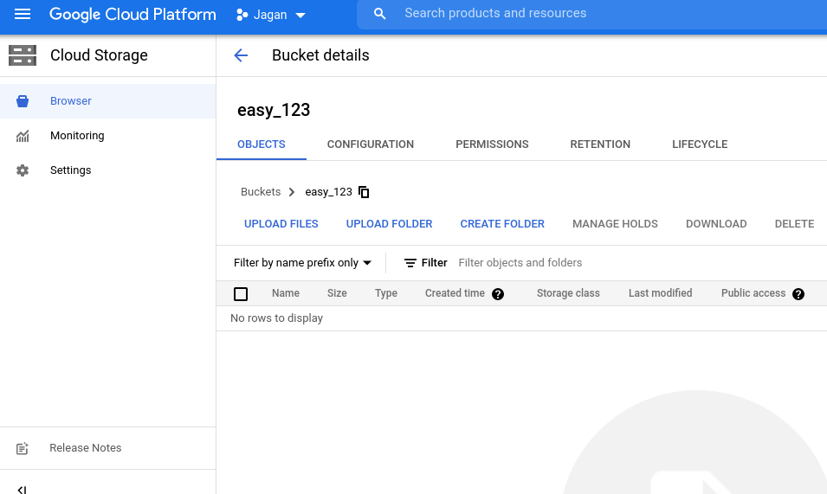Click the Download button

(716, 224)
